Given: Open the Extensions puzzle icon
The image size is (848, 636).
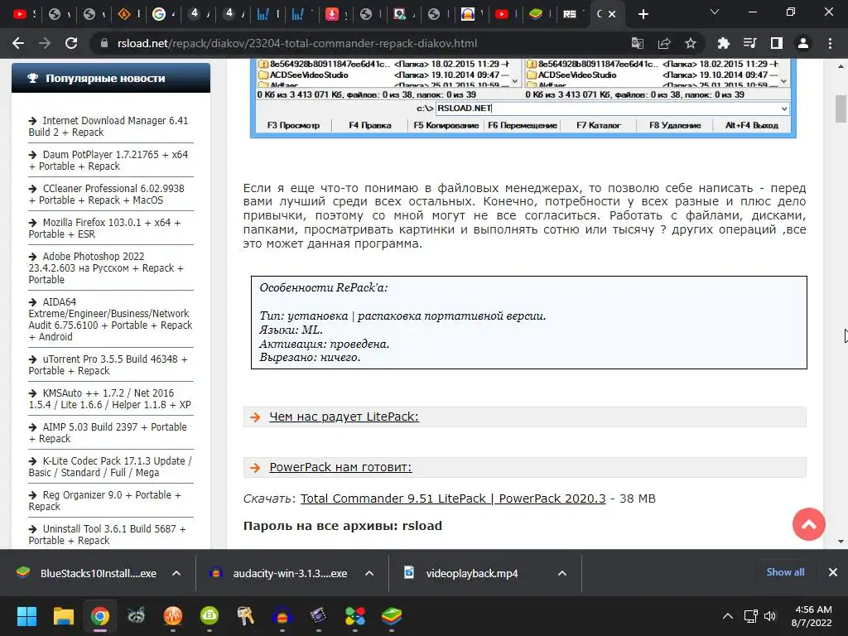Looking at the screenshot, I should [x=723, y=43].
